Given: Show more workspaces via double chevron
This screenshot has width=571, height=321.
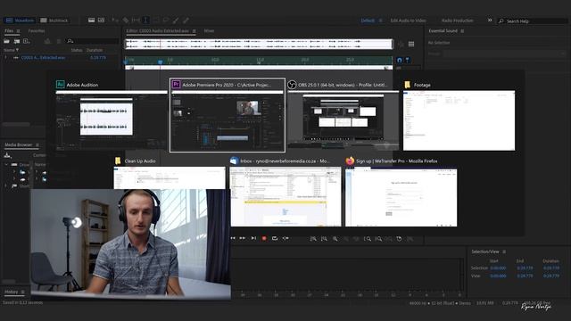Looking at the screenshot, I should point(490,21).
